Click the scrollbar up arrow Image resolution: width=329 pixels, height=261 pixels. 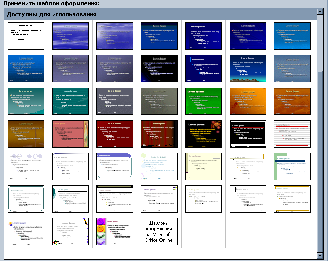pos(320,11)
